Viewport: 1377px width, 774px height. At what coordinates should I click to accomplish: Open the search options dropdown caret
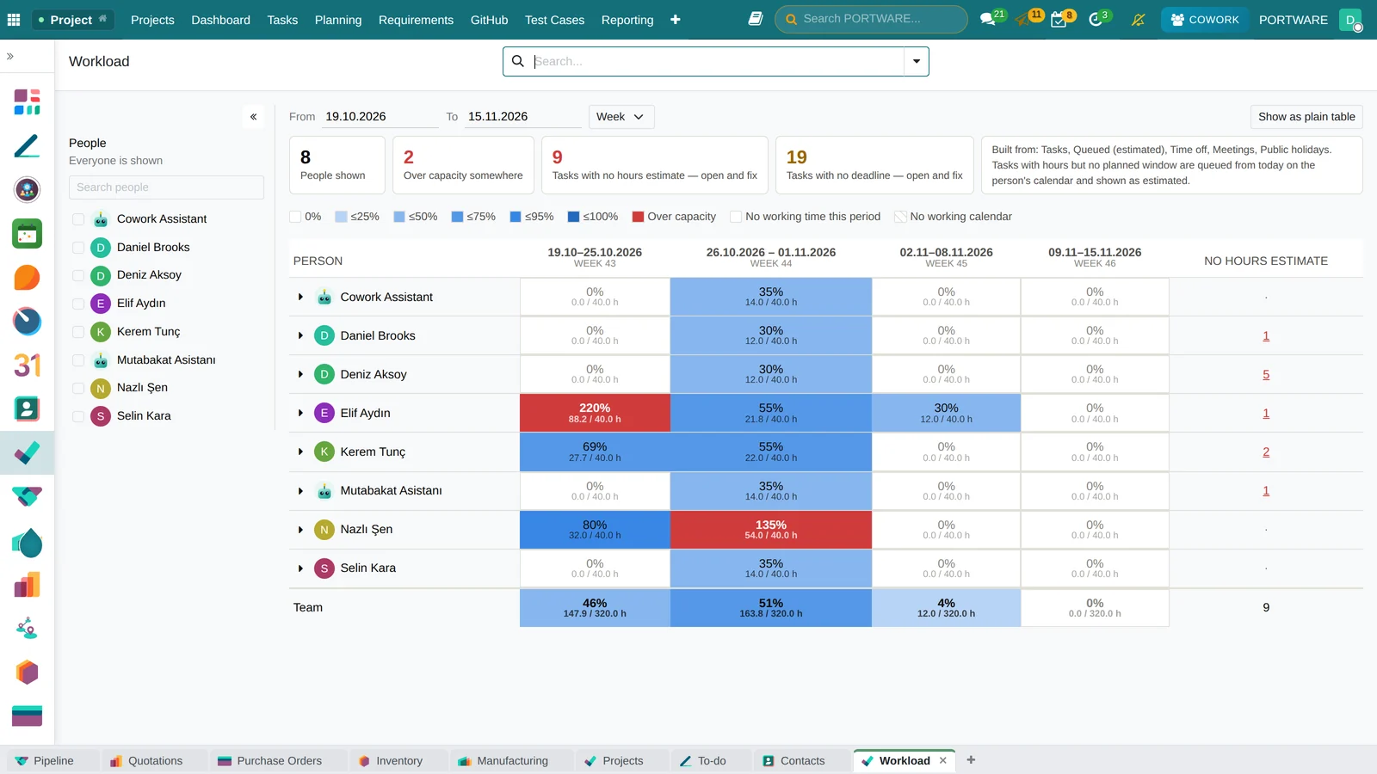(x=917, y=61)
